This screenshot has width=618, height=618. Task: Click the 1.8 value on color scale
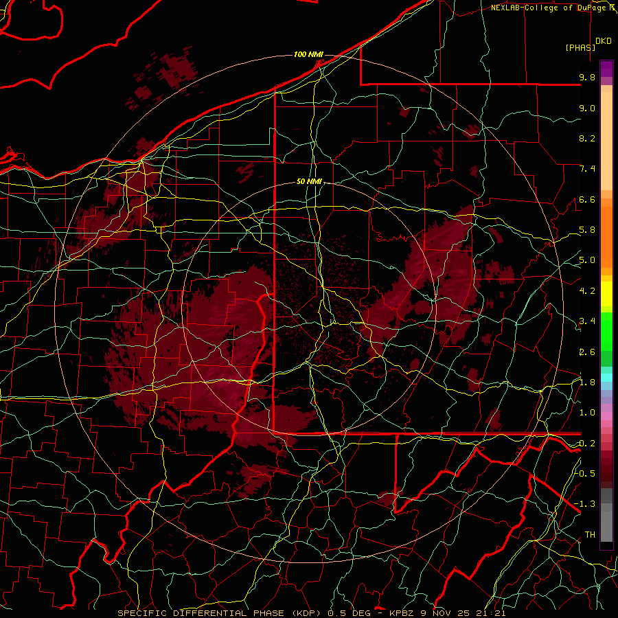[x=587, y=382]
